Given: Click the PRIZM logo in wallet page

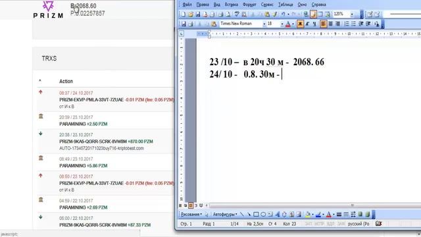Looking at the screenshot, I should [x=48, y=10].
